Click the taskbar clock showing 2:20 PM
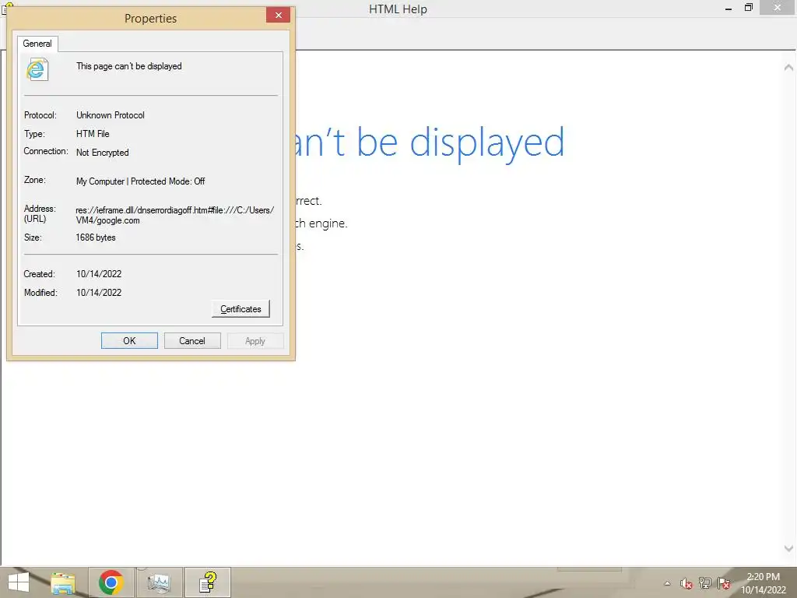 [763, 583]
